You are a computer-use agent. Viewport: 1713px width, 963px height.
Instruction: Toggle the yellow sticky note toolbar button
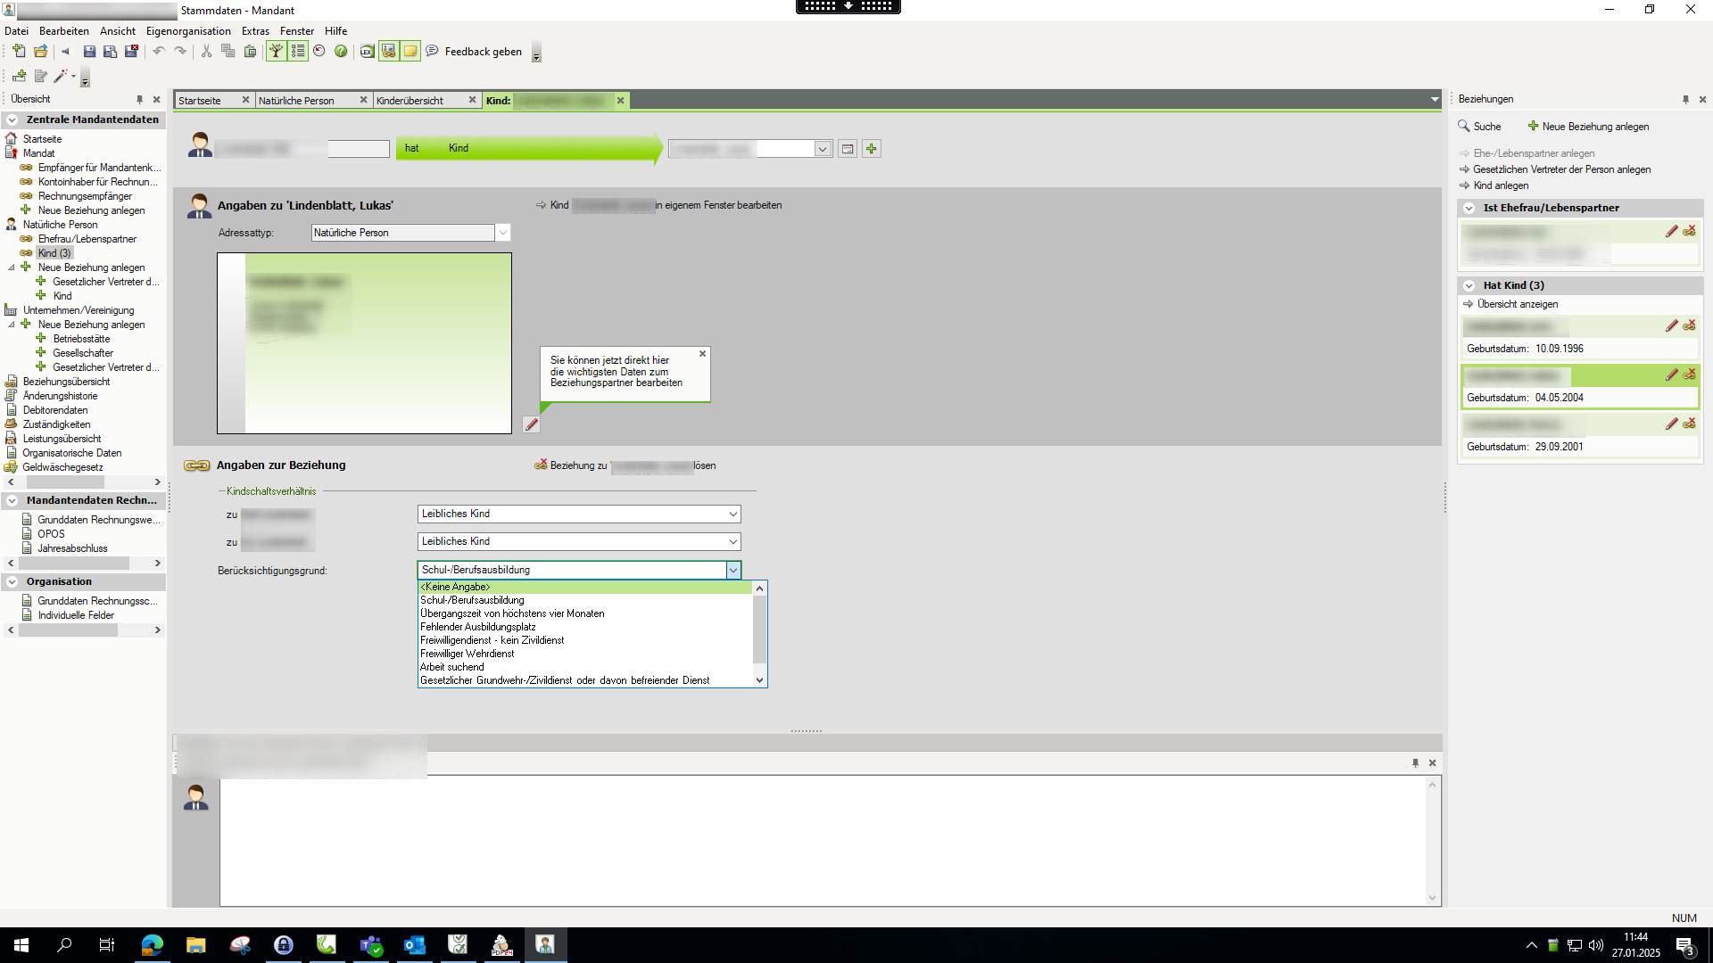point(410,52)
